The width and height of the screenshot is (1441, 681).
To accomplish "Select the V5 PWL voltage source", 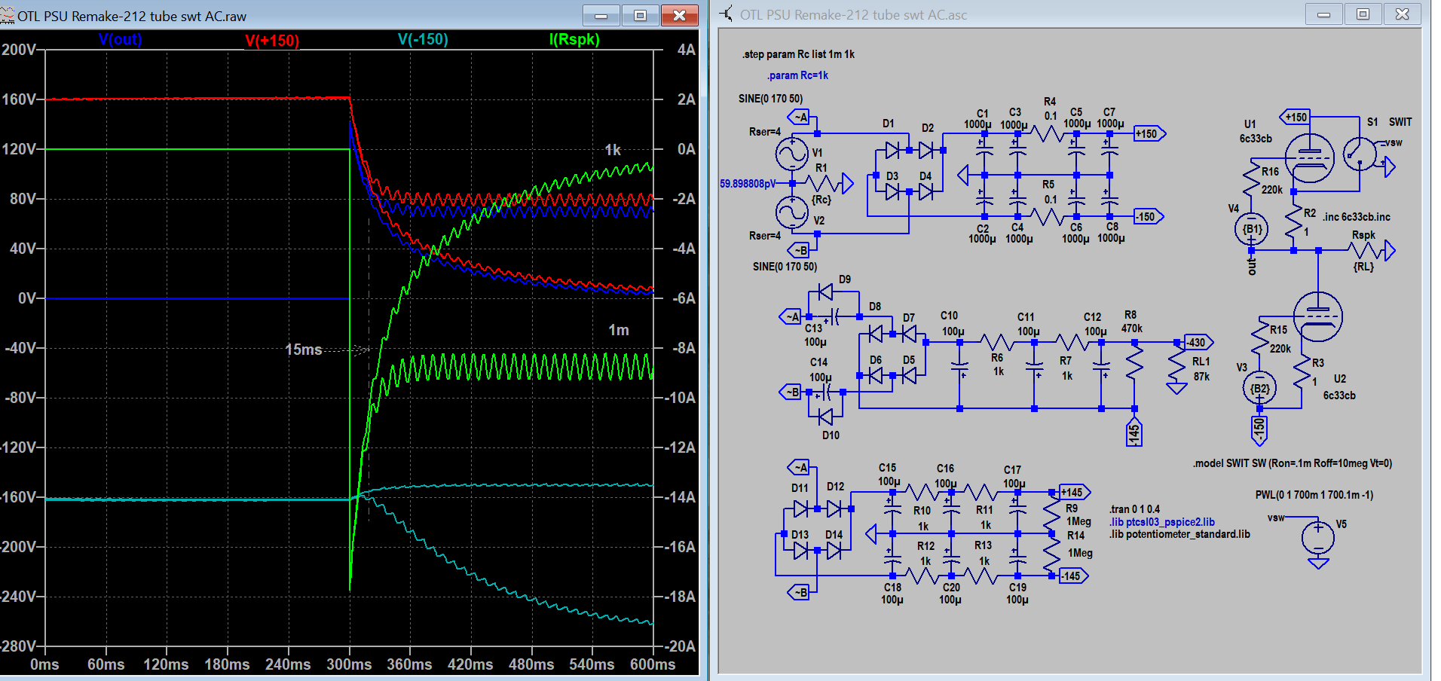I will [x=1318, y=537].
